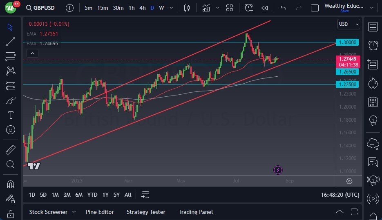Select the trend line drawing tool
382x220 pixels.
pos(11,41)
